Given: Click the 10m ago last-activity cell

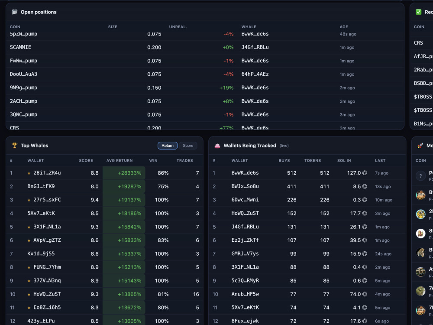Looking at the screenshot, I should click(384, 200).
